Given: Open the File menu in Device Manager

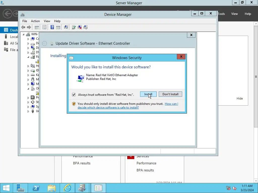Looking at the screenshot, I should 25,21.
